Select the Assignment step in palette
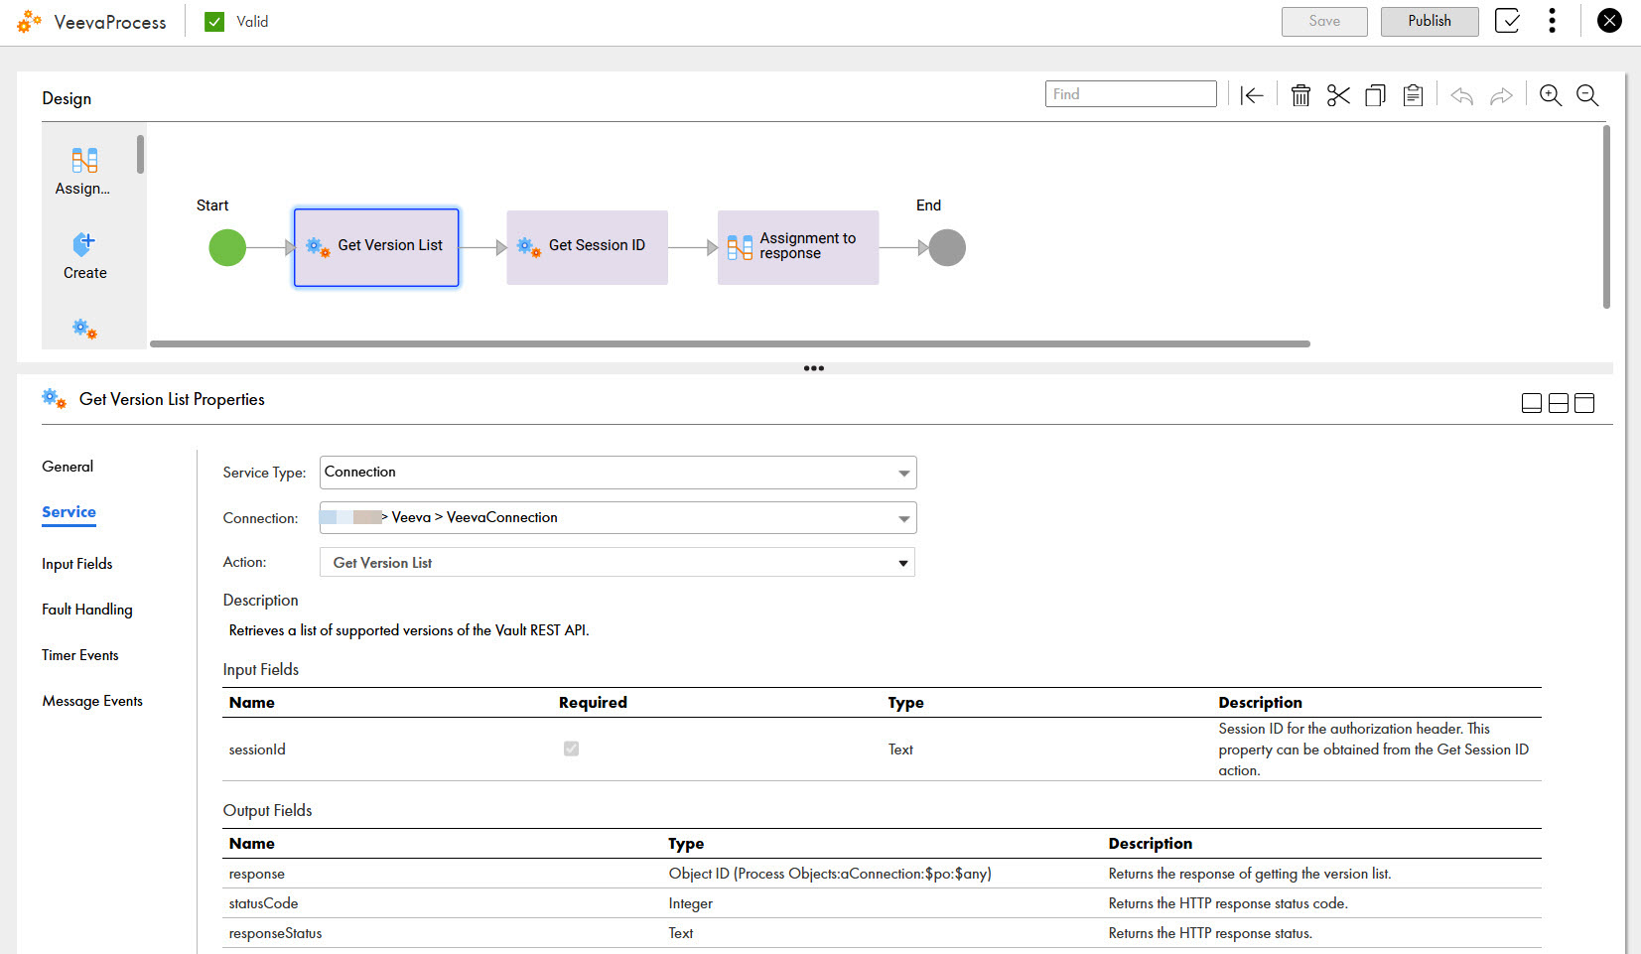1641x954 pixels. click(84, 171)
